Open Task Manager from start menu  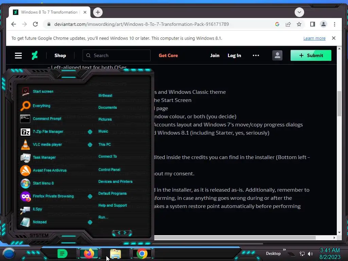pyautogui.click(x=44, y=157)
